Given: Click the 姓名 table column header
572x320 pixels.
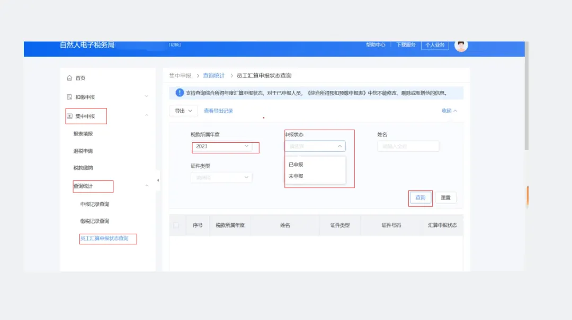Looking at the screenshot, I should tap(285, 225).
